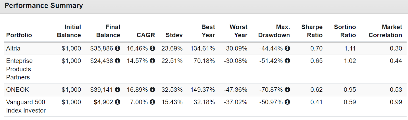The width and height of the screenshot is (408, 120).
Task: Select the CAGR column header
Action: tap(146, 35)
